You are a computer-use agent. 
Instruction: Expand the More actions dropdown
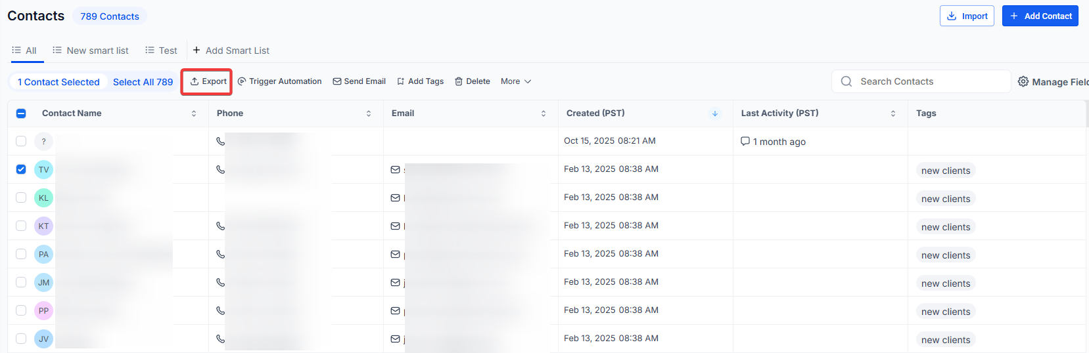[x=516, y=81]
